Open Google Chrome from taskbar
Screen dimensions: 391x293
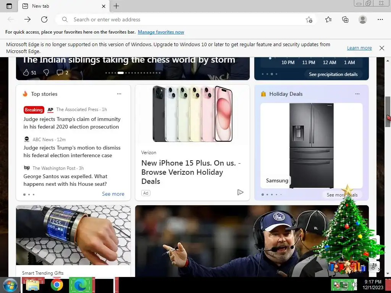pyautogui.click(x=57, y=285)
